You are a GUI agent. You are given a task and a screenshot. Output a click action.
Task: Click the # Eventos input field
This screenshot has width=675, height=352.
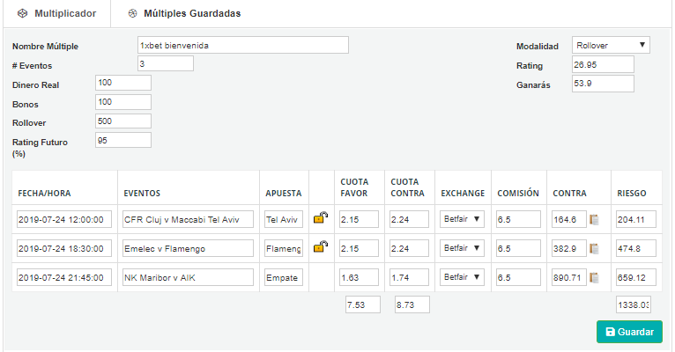click(166, 63)
